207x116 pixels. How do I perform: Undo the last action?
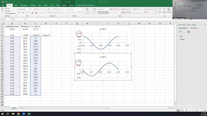click(6, 2)
